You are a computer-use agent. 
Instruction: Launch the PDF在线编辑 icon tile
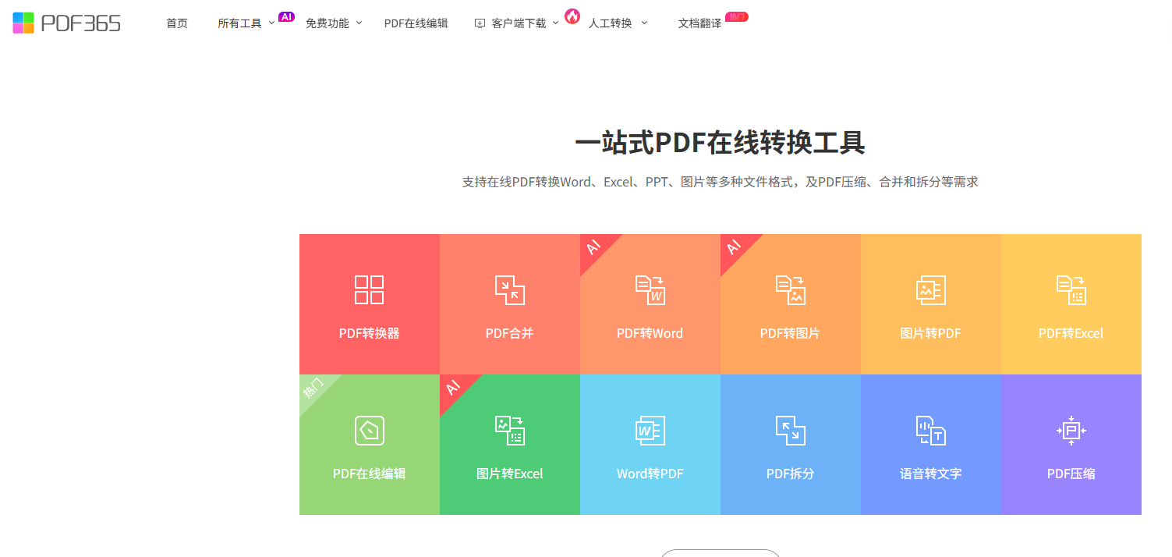[369, 430]
